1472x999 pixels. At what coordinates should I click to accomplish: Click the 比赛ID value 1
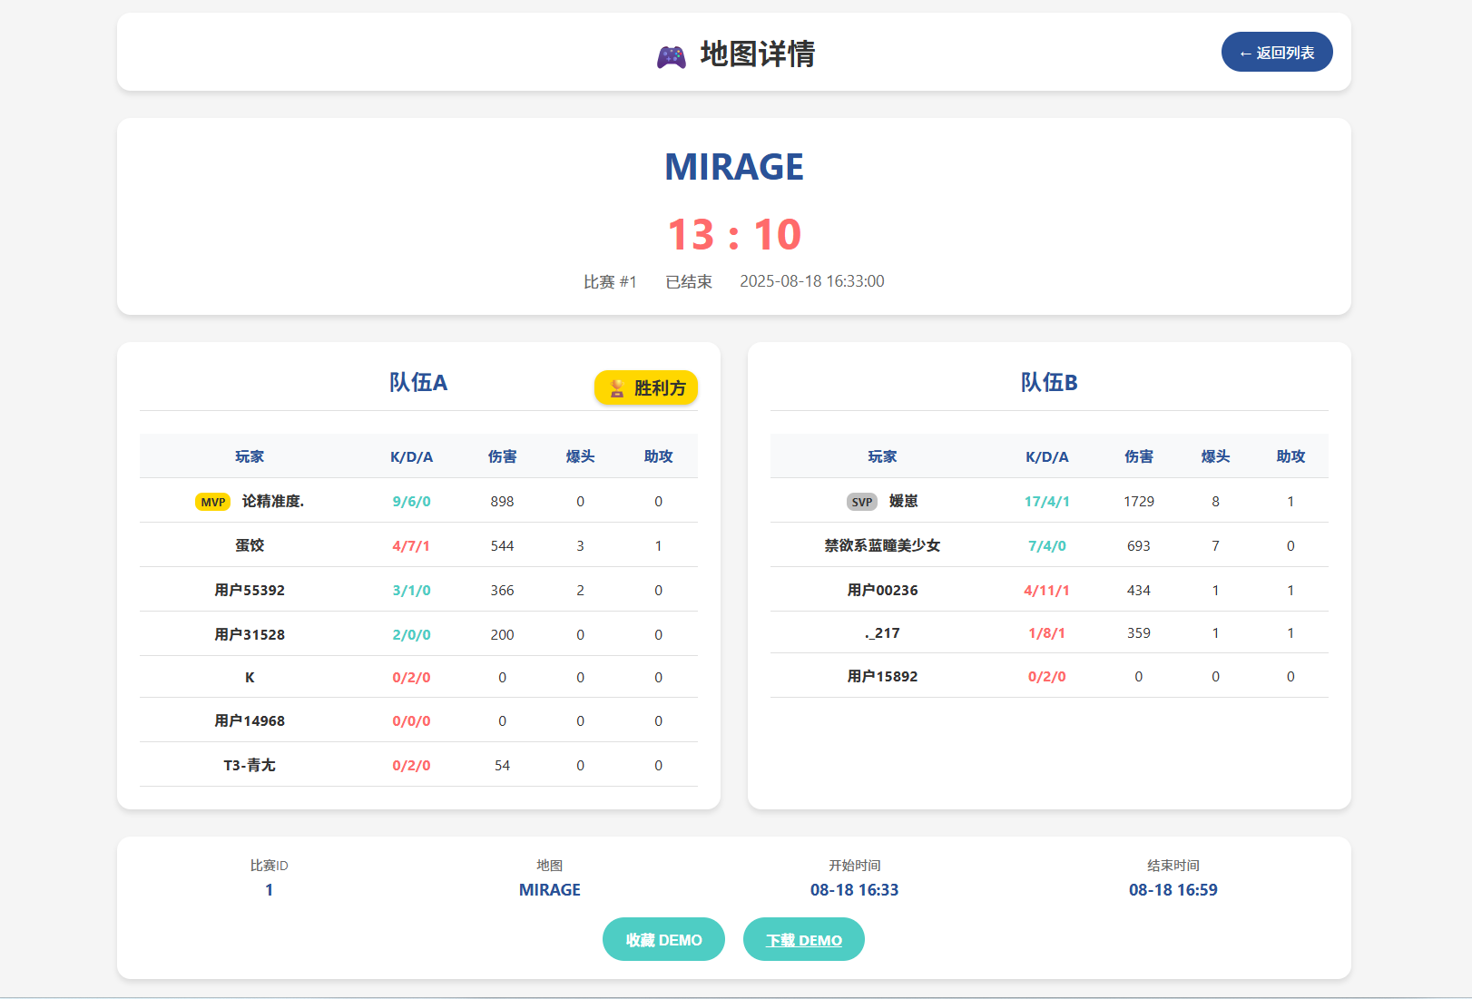[269, 890]
